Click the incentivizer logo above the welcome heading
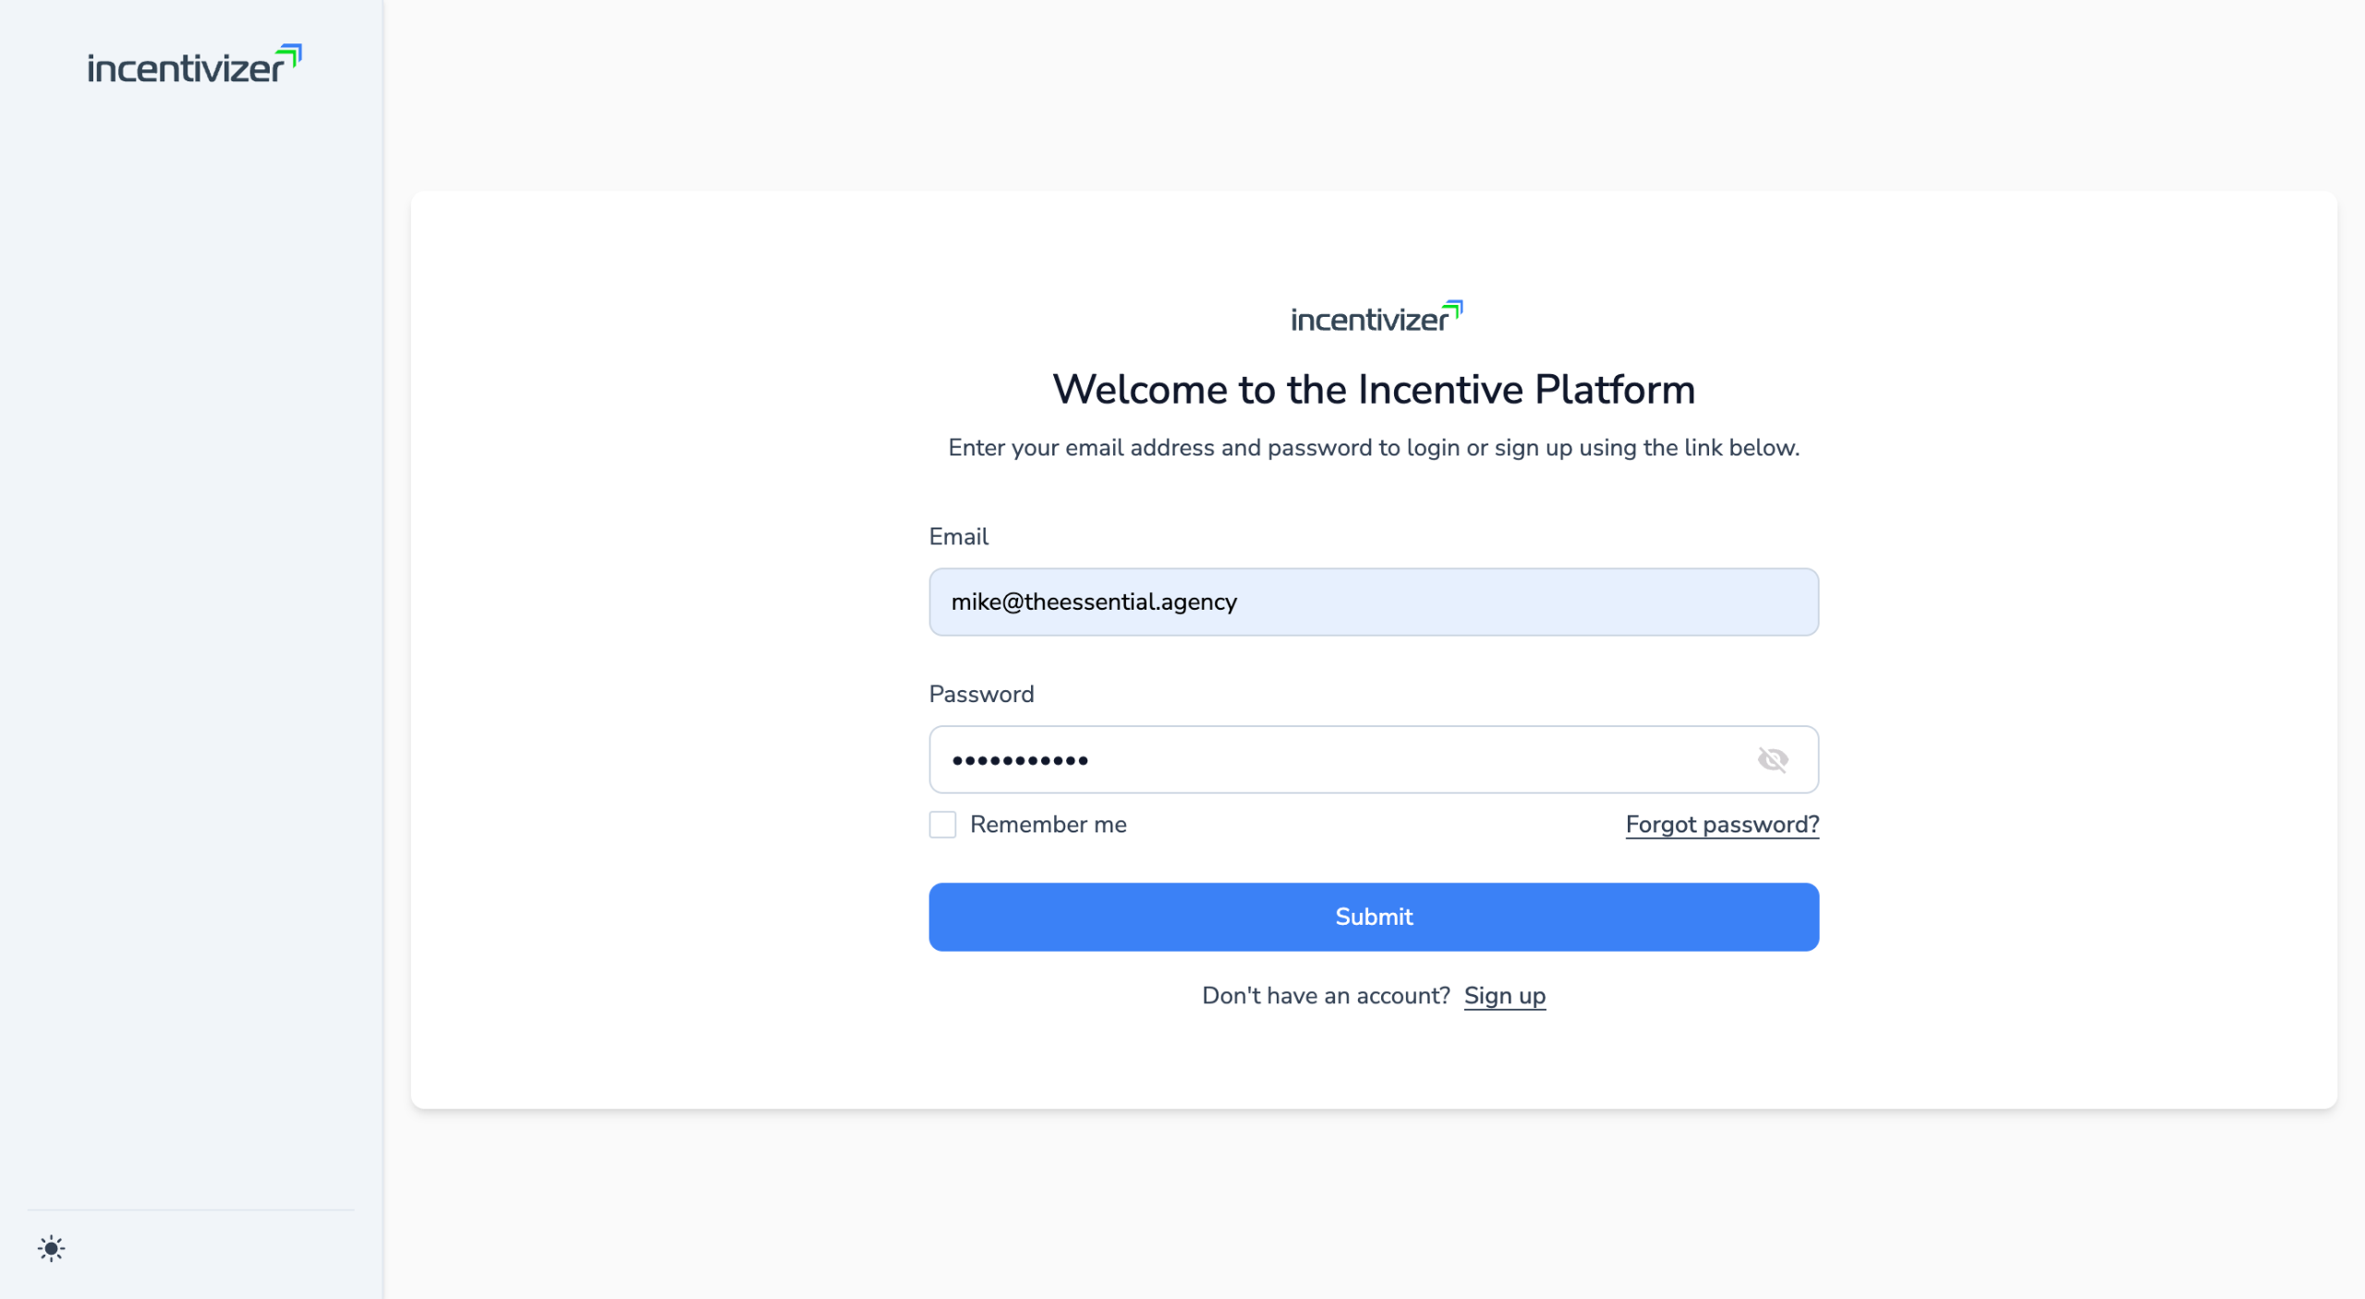Screen dimensions: 2365x1299 [x=1375, y=318]
